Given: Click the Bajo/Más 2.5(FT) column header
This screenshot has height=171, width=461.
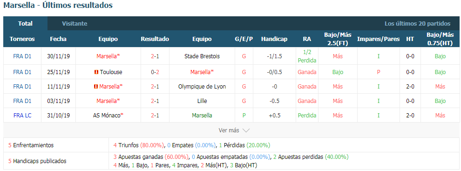Looking at the screenshot, I should [338, 39].
